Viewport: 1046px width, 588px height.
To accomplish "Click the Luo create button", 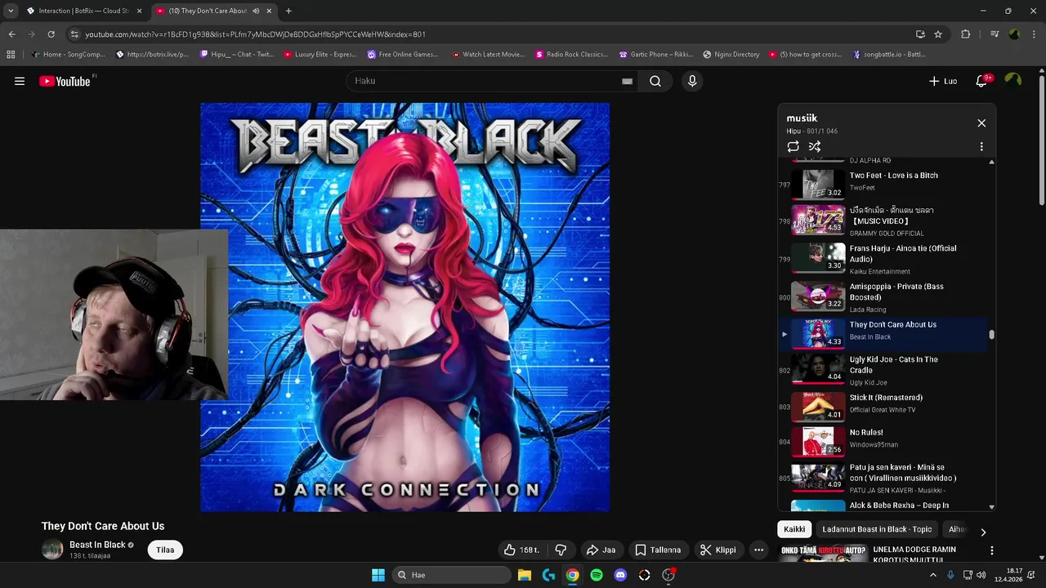I will click(x=943, y=81).
